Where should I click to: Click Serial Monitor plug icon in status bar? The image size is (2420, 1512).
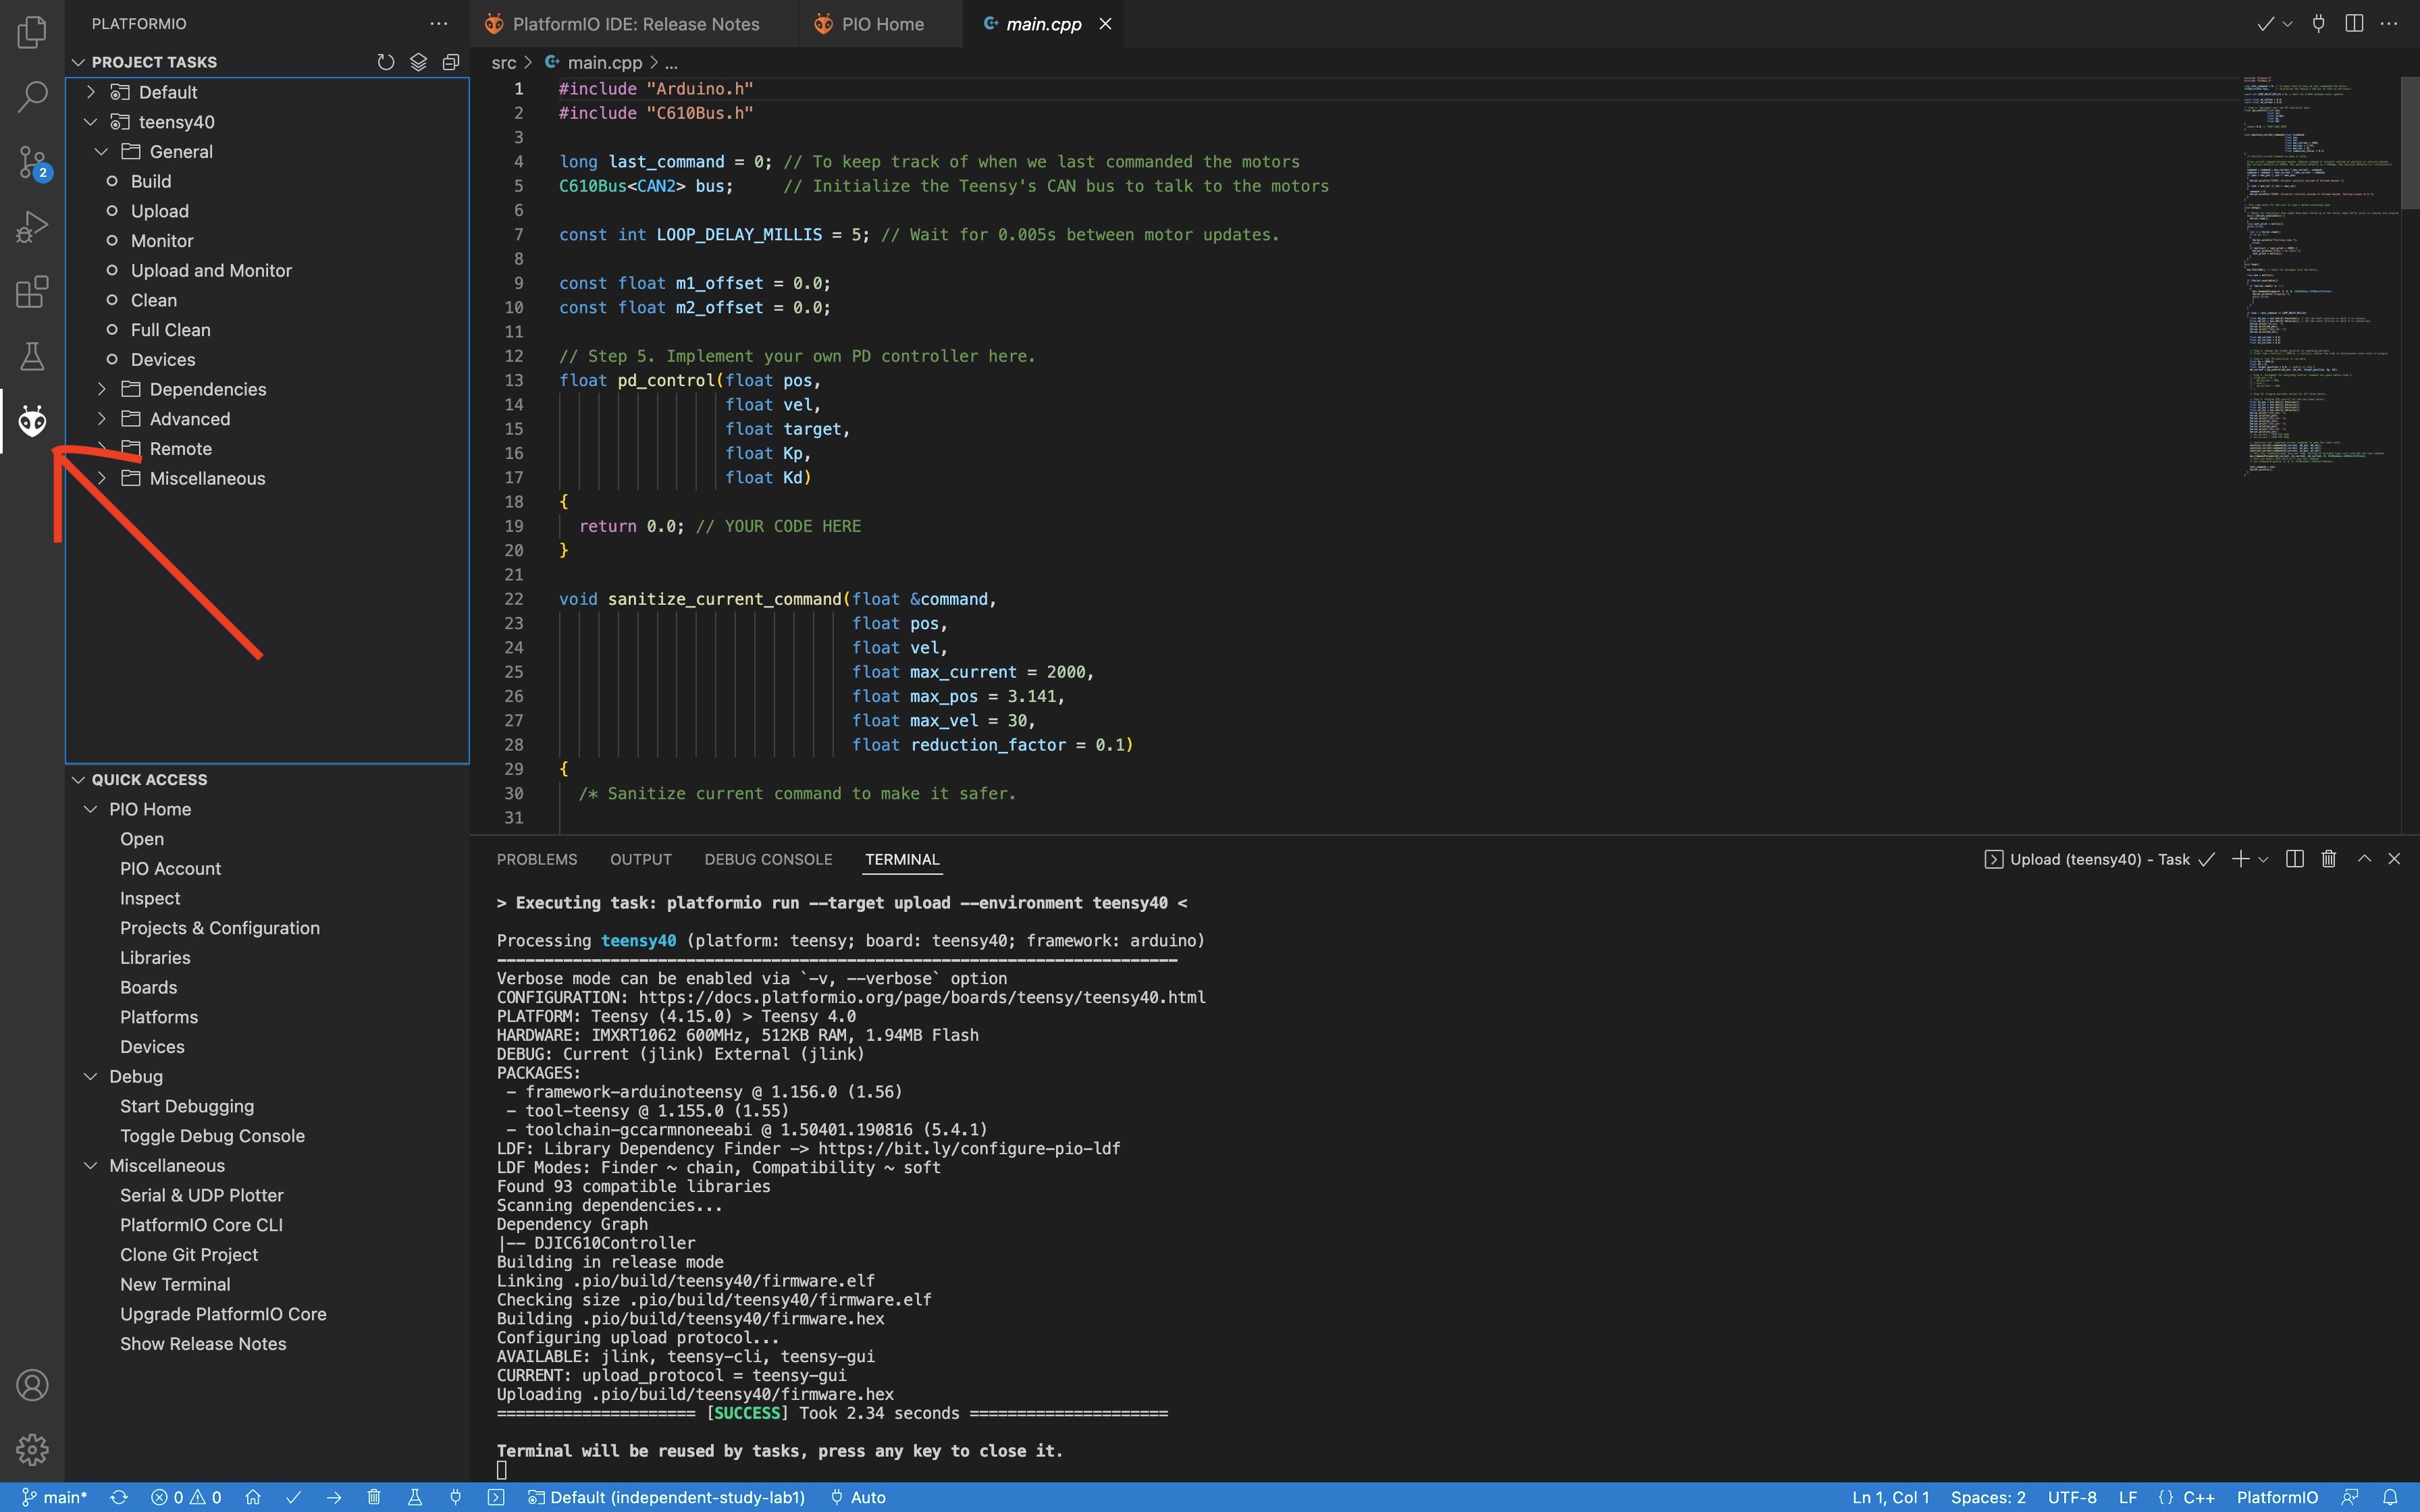click(455, 1497)
